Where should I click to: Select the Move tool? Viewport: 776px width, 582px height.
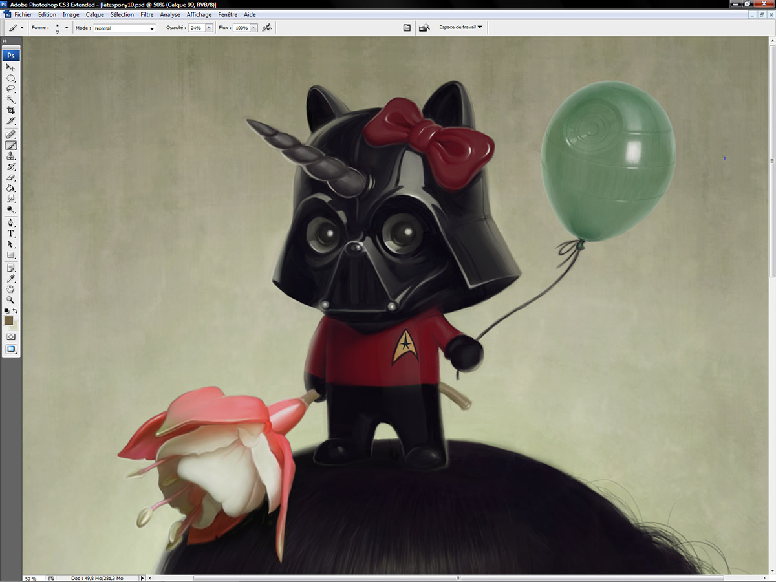point(11,67)
